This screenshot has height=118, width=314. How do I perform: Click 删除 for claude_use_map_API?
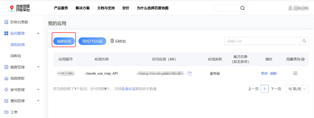click(x=274, y=73)
